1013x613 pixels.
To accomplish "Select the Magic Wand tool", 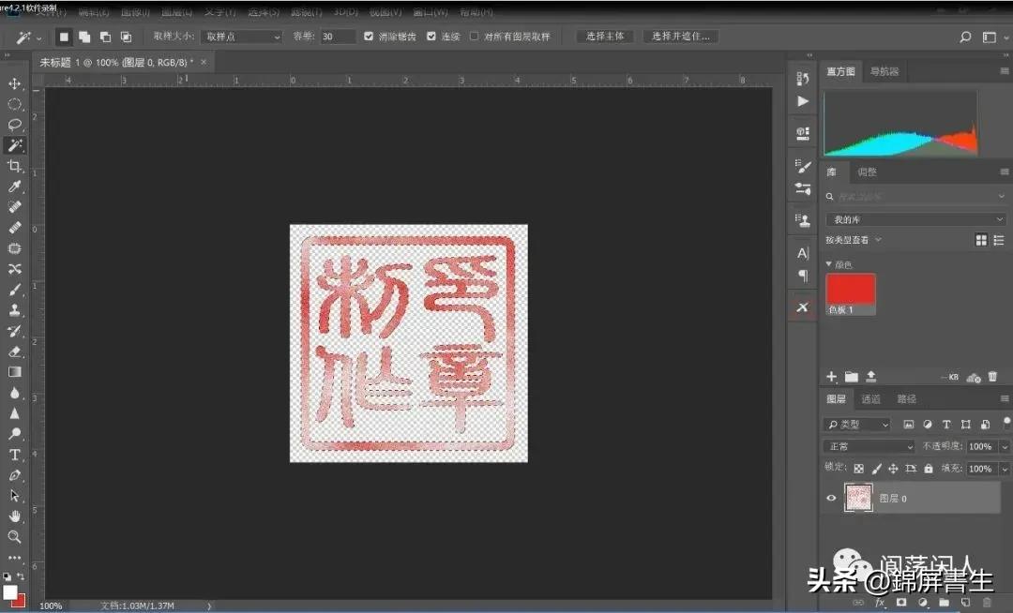I will (14, 145).
